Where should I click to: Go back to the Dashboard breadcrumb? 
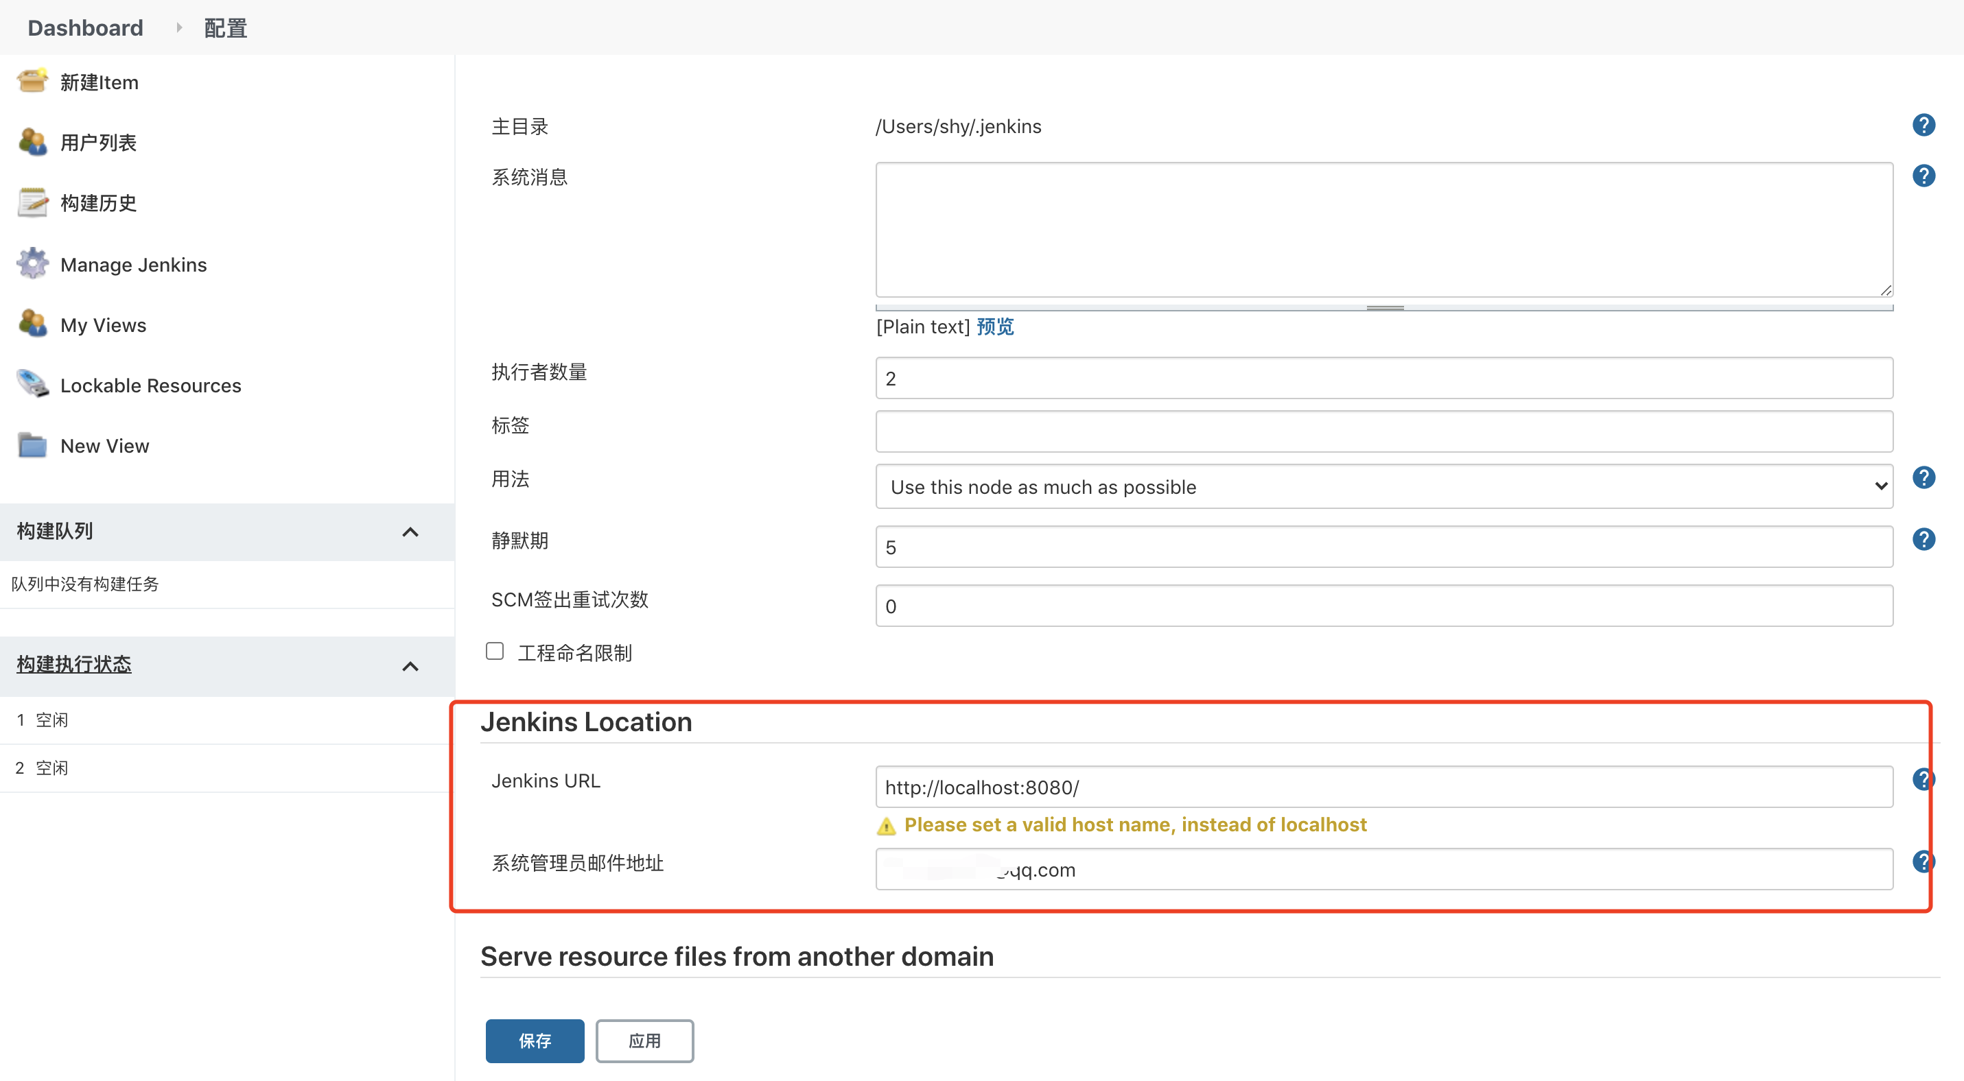[84, 27]
